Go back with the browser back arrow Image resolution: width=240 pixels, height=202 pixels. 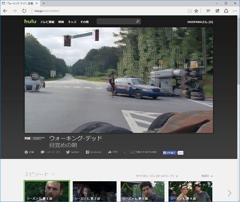tap(5, 11)
